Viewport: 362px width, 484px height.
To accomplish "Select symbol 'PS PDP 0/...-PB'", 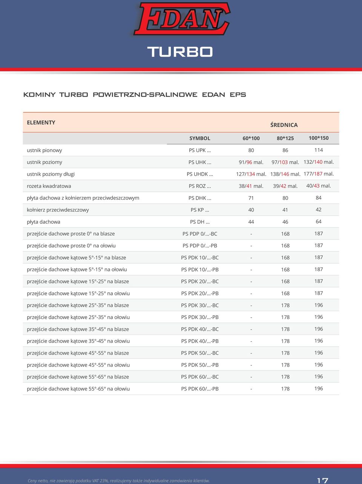I will point(200,246).
